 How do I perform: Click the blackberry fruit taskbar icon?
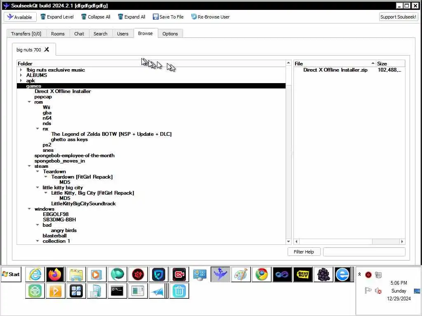click(x=323, y=274)
